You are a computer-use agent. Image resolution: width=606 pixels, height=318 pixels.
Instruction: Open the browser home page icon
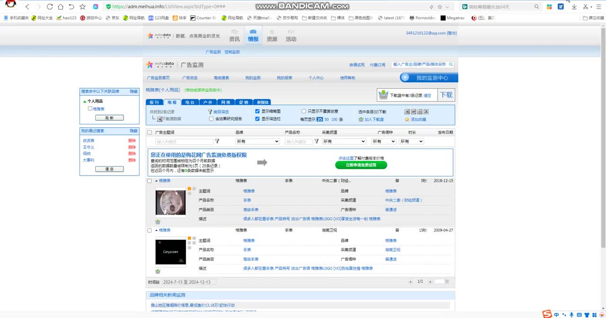click(x=61, y=7)
